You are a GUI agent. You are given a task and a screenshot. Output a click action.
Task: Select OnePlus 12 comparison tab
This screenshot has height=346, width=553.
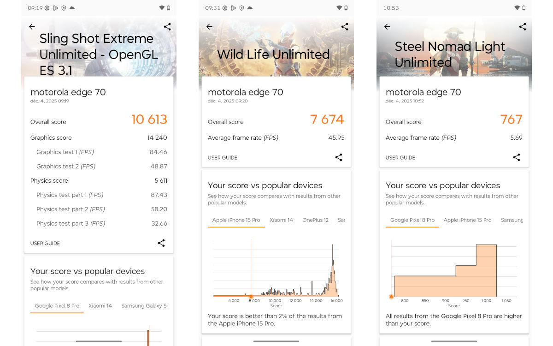[x=315, y=220]
